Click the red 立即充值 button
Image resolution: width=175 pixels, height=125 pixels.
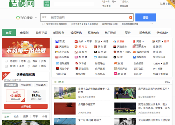(26, 106)
